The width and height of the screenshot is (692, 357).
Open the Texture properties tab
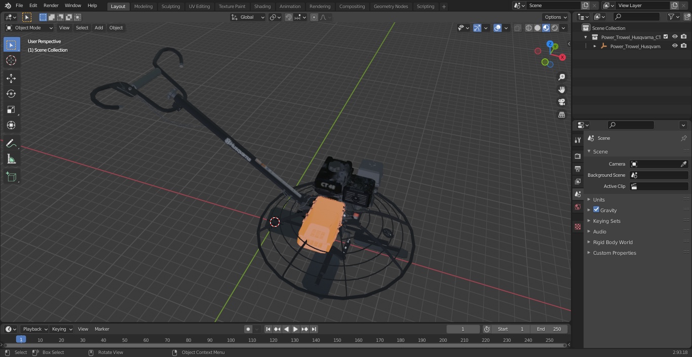tap(578, 227)
